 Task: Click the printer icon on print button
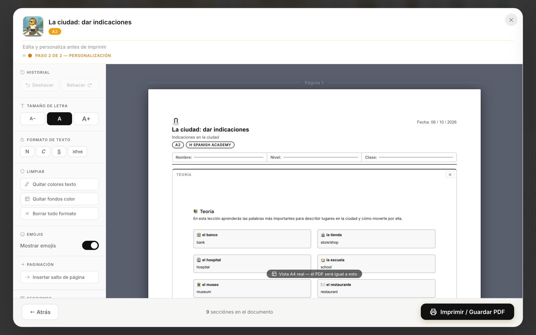pos(433,312)
